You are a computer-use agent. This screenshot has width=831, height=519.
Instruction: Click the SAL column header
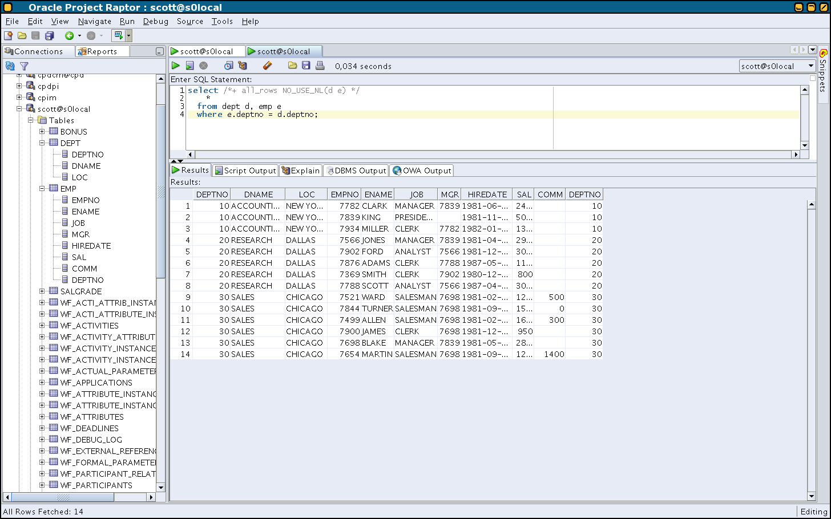[525, 194]
